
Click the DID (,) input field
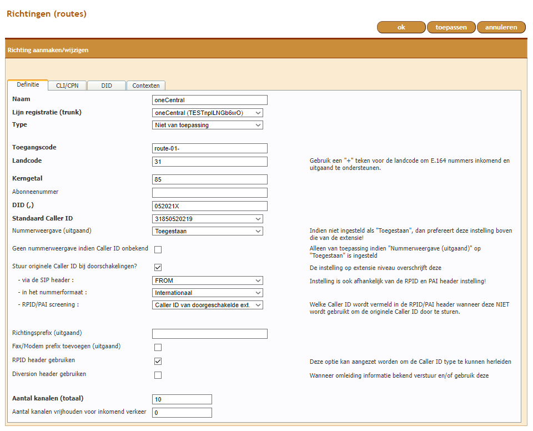pos(210,206)
